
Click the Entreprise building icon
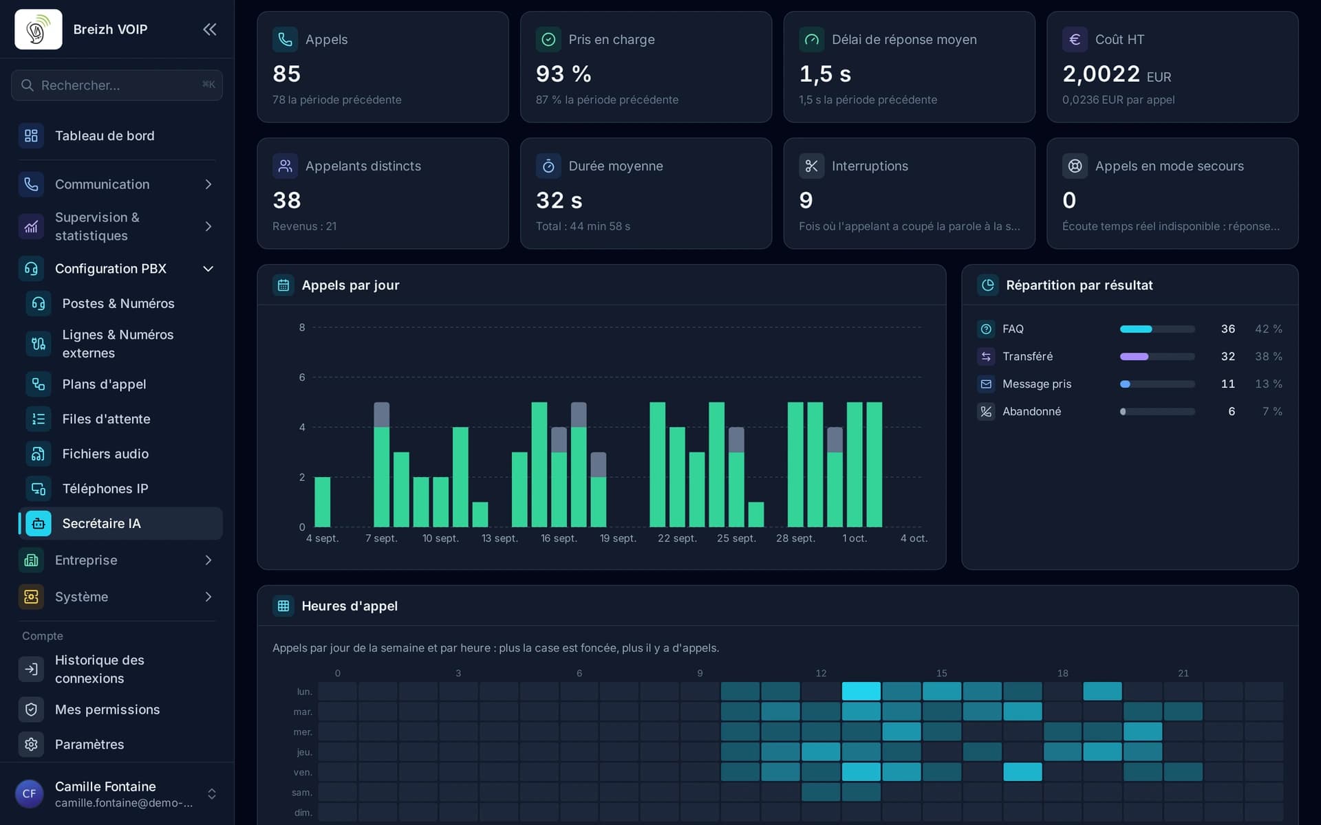31,560
